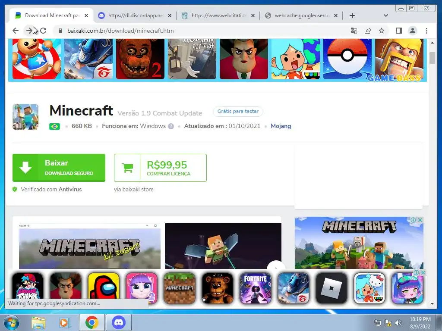The width and height of the screenshot is (442, 331).
Task: Bookmark this page with the star
Action: click(382, 31)
